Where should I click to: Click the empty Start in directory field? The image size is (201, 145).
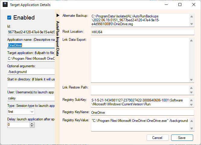(31, 85)
